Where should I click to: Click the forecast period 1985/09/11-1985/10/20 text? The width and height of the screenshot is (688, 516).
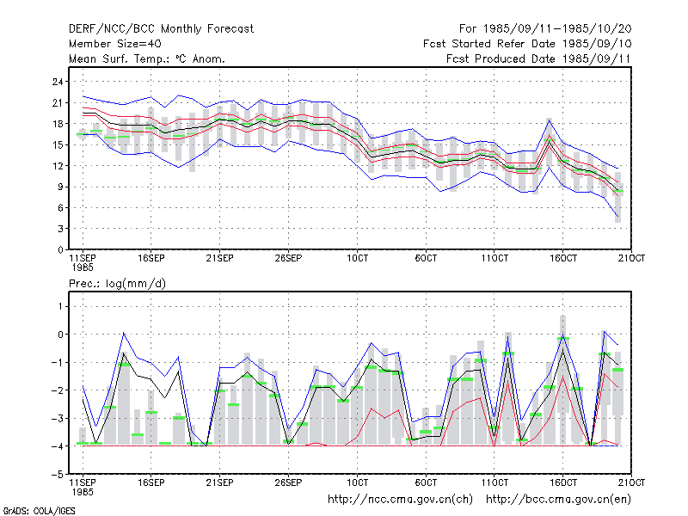[x=545, y=29]
